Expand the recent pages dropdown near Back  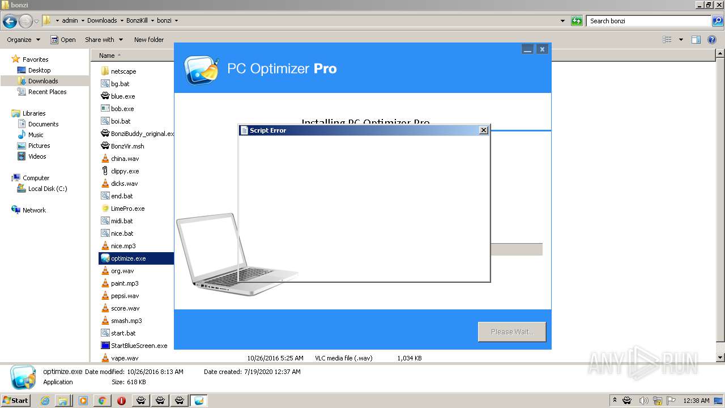coord(37,22)
